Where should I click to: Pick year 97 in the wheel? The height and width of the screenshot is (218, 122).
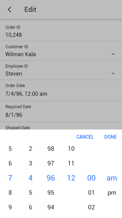[51, 163]
